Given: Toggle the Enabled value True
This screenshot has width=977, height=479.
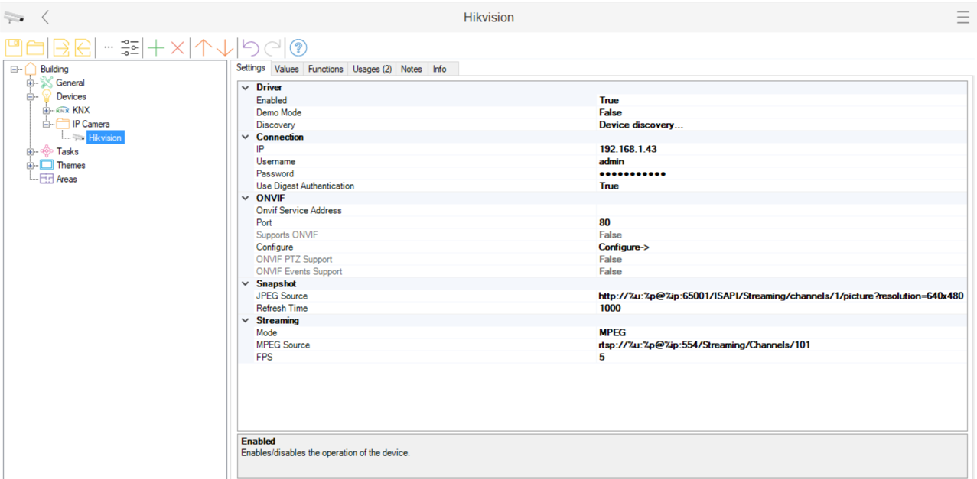Looking at the screenshot, I should pyautogui.click(x=609, y=100).
